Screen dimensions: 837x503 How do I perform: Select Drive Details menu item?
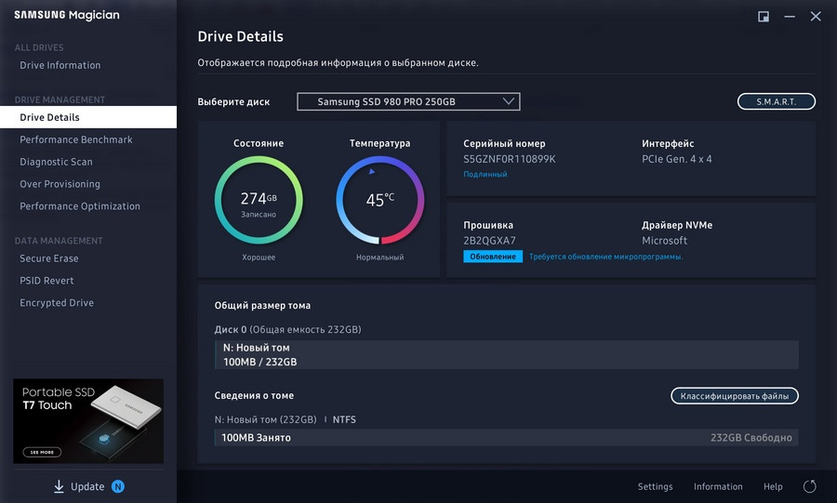tap(88, 117)
